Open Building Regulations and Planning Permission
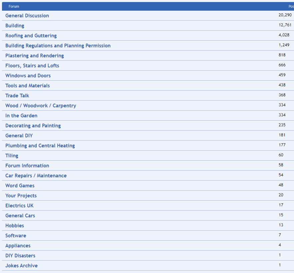This screenshot has width=294, height=273. pyautogui.click(x=58, y=46)
